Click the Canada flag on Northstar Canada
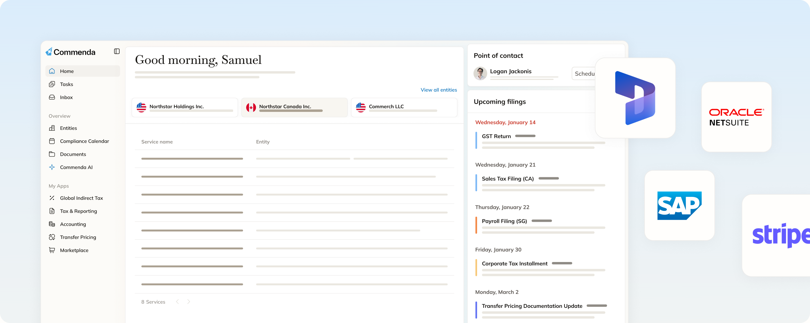The height and width of the screenshot is (323, 810). pos(251,107)
